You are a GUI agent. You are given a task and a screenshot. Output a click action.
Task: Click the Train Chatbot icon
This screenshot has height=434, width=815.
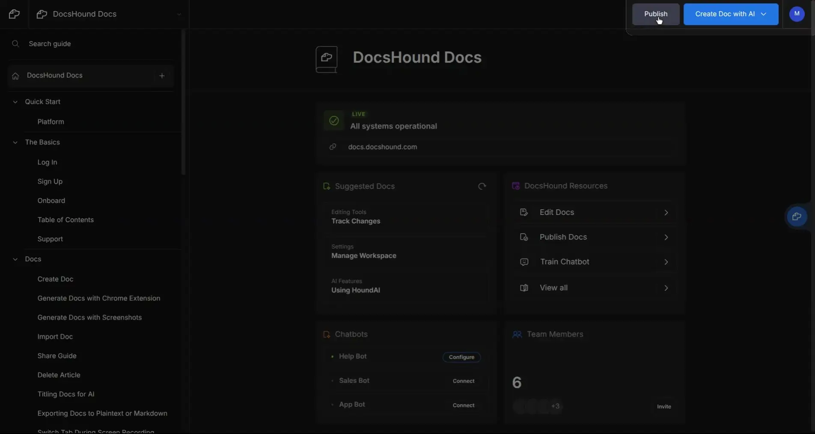[x=524, y=262]
